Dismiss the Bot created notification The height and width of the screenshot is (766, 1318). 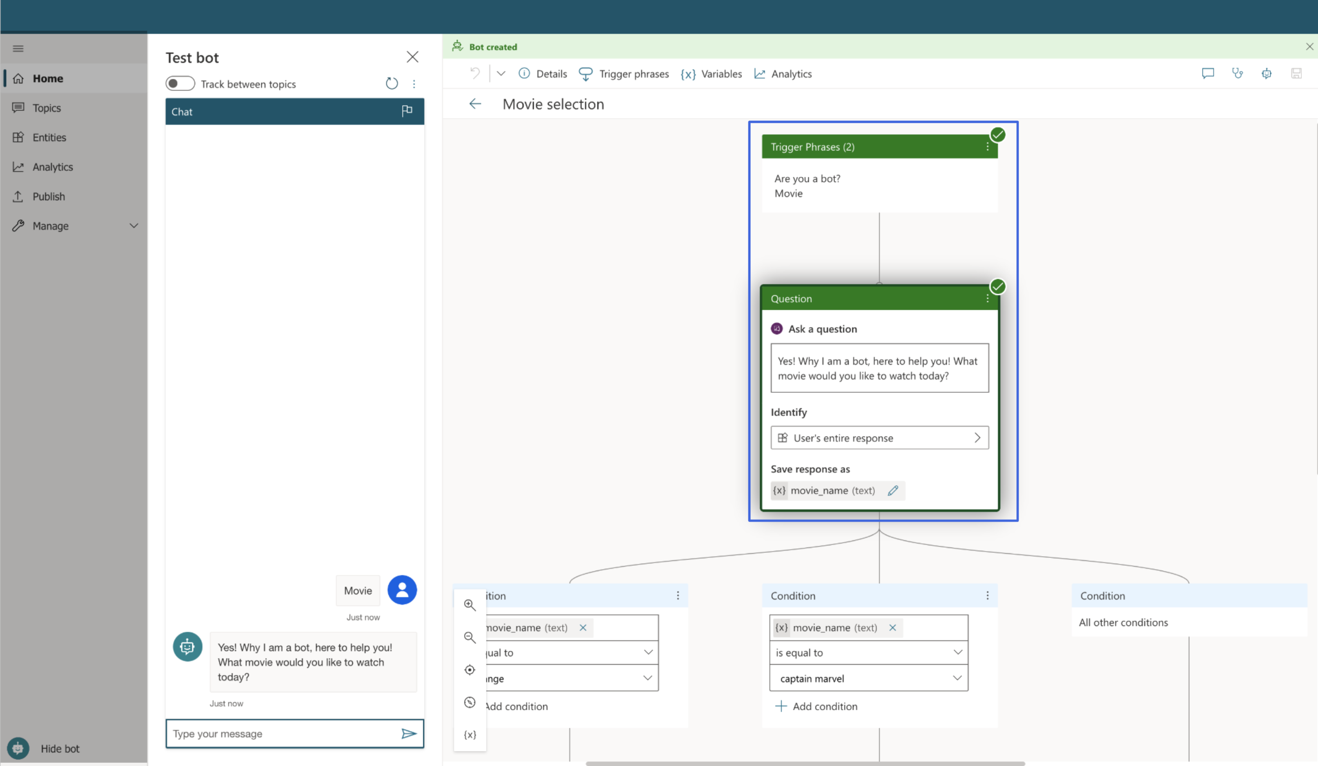(x=1309, y=47)
